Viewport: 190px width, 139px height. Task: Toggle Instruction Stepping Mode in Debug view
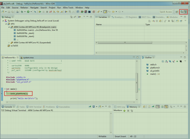[79, 17]
